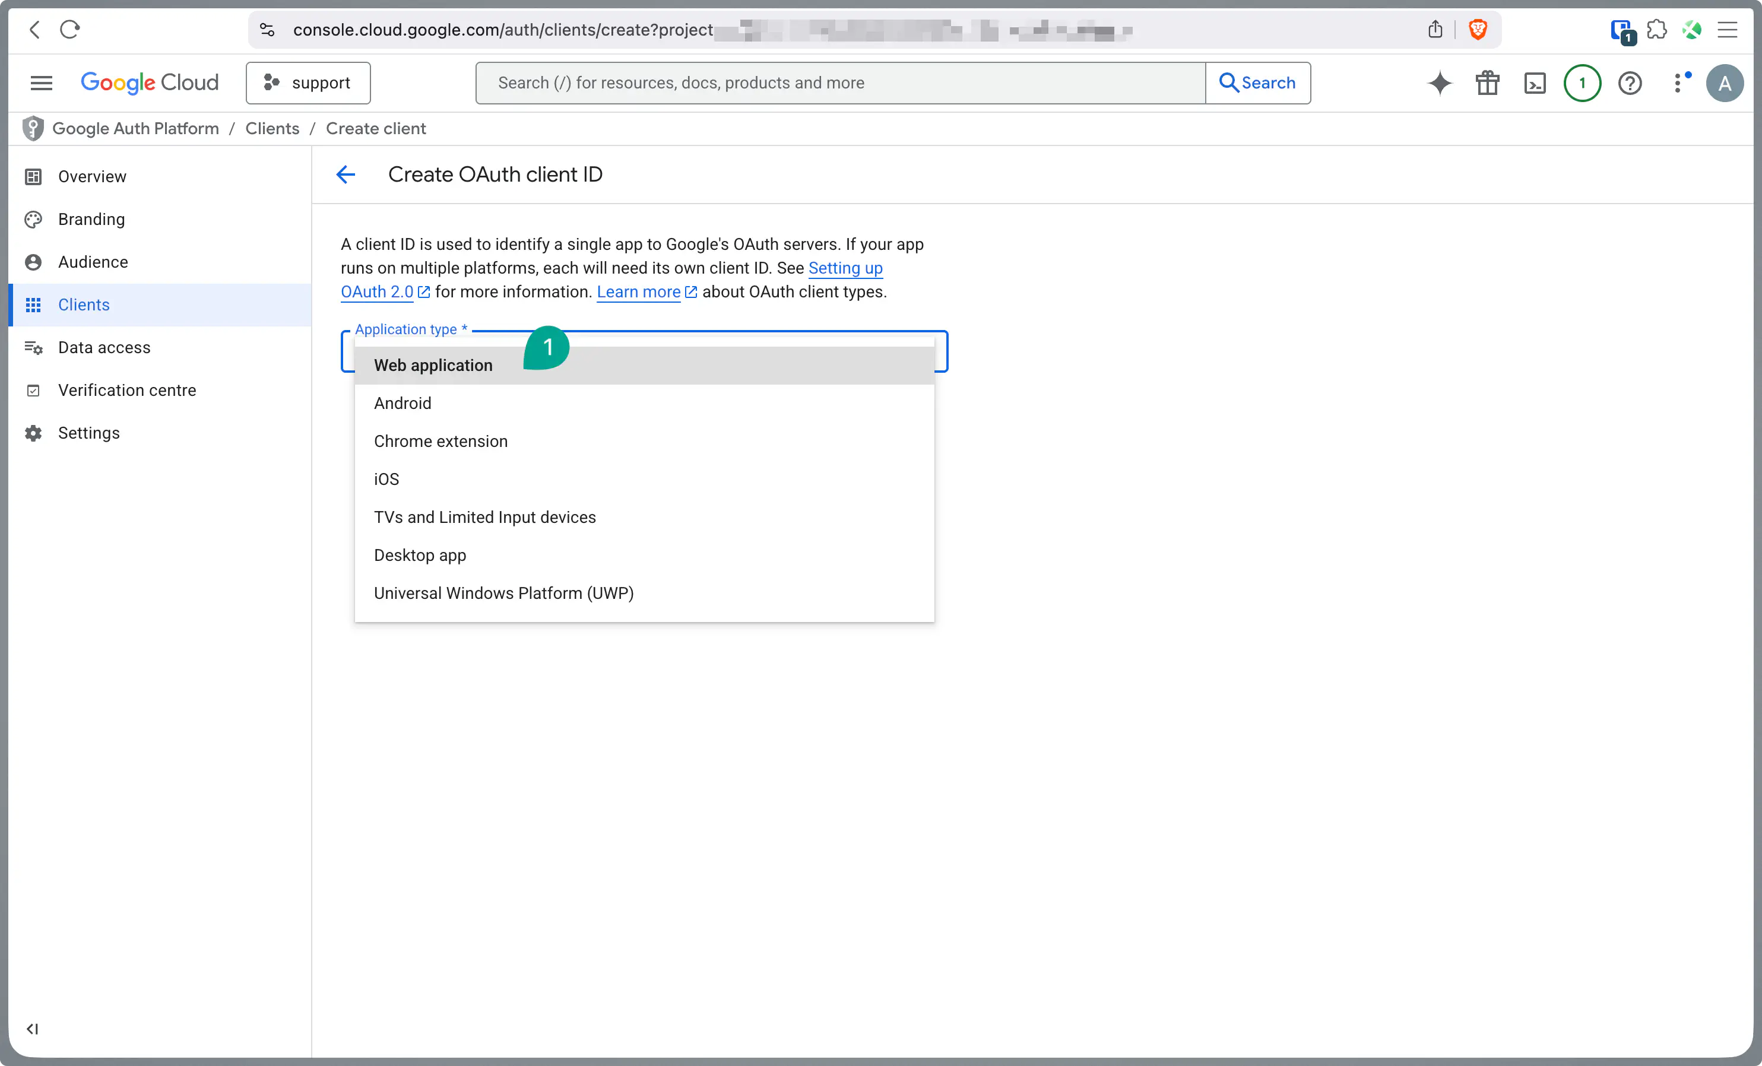Select Web application from the dropdown
Screen dimensions: 1762x1066
pyautogui.click(x=433, y=366)
